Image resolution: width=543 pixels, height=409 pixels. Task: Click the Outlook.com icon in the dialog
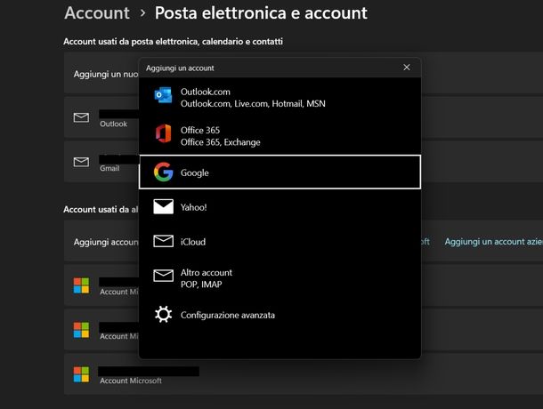(x=163, y=95)
